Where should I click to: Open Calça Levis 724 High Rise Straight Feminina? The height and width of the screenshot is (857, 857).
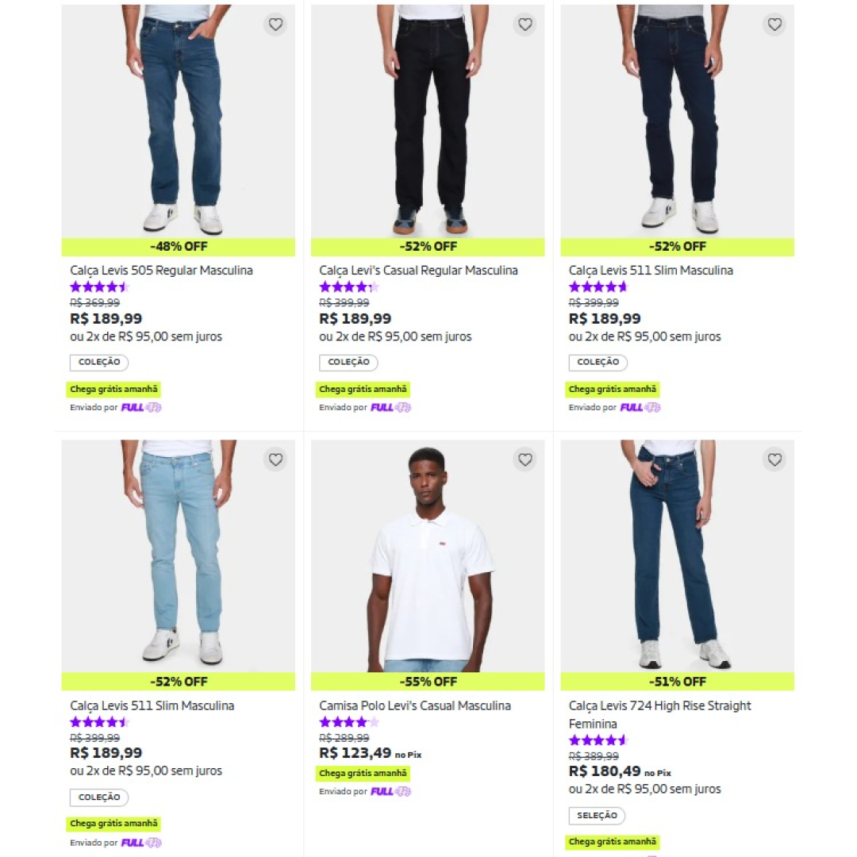tap(659, 714)
